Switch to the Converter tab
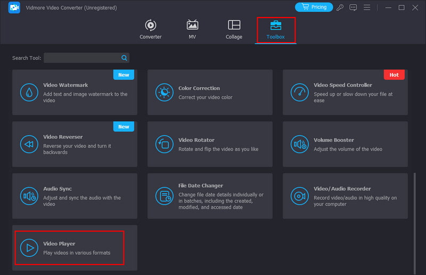426x275 pixels. pyautogui.click(x=151, y=30)
